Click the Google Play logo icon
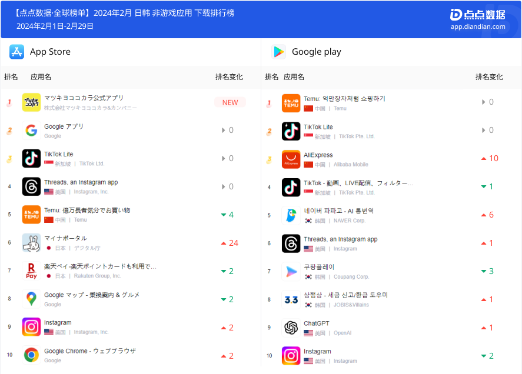This screenshot has width=522, height=374. click(x=278, y=52)
